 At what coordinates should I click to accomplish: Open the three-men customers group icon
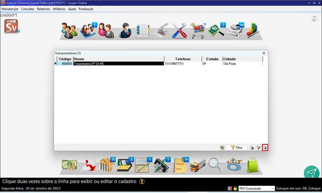pyautogui.click(x=69, y=31)
